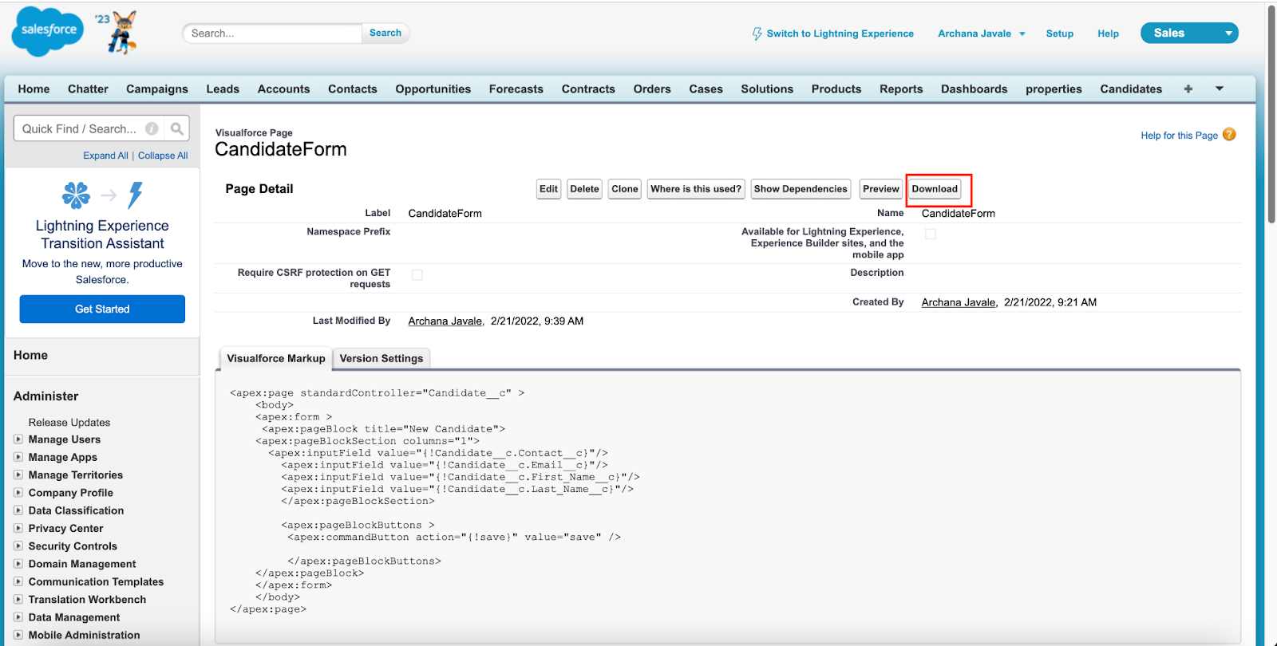1277x646 pixels.
Task: Click the Help for this Page question icon
Action: 1229,135
